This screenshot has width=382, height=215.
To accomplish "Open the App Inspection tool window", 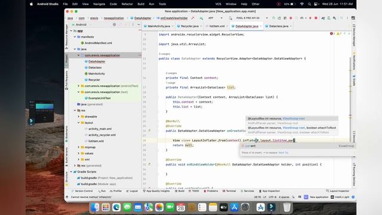I will [x=269, y=191].
